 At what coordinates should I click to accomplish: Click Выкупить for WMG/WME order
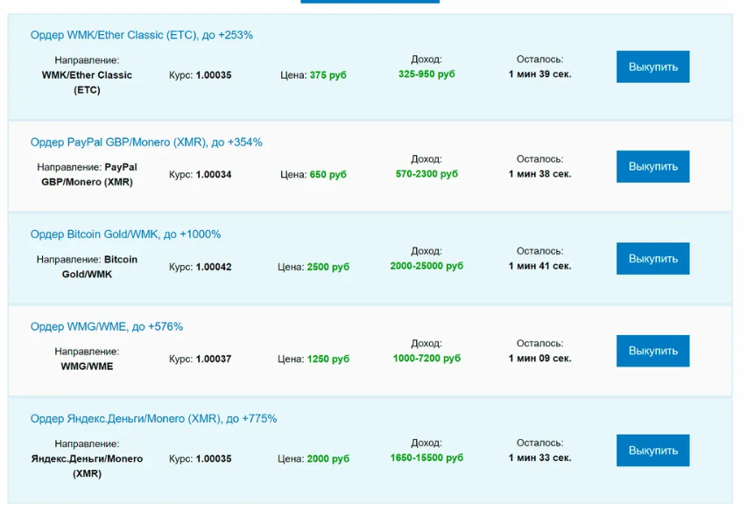pyautogui.click(x=652, y=351)
